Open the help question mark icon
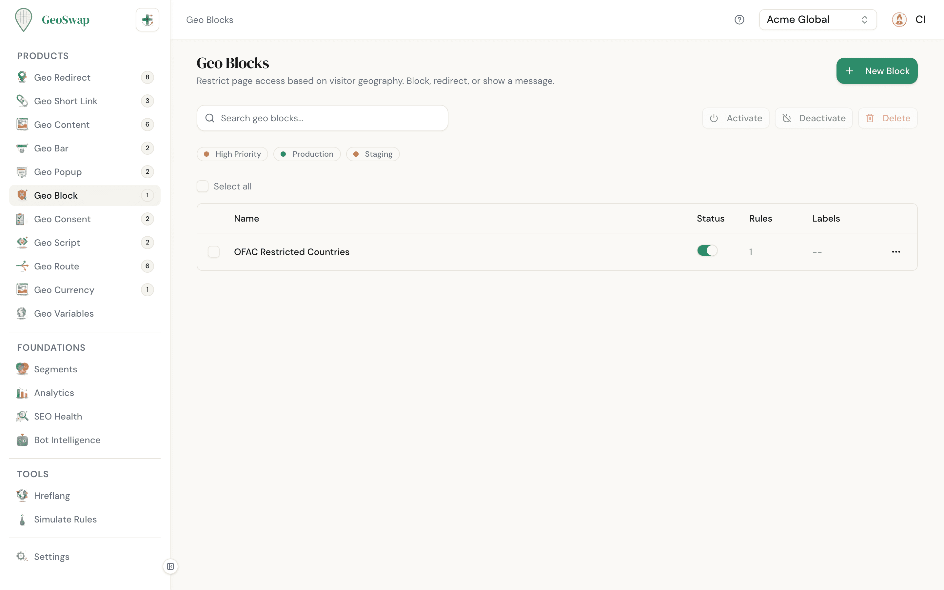 [739, 20]
